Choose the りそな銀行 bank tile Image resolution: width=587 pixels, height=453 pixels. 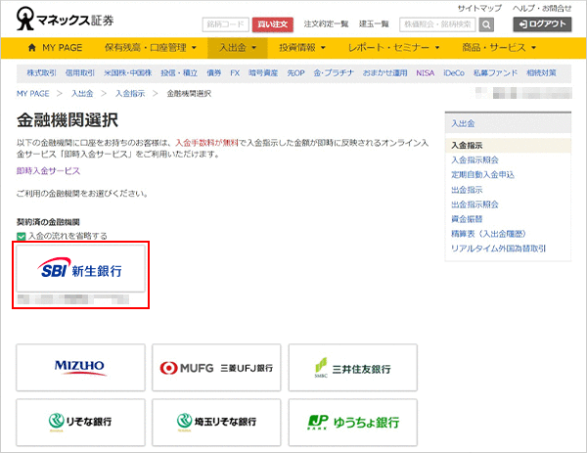(80, 422)
